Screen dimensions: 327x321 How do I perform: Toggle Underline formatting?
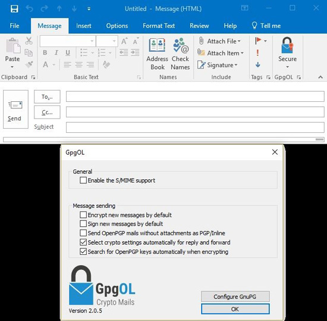coord(68,52)
